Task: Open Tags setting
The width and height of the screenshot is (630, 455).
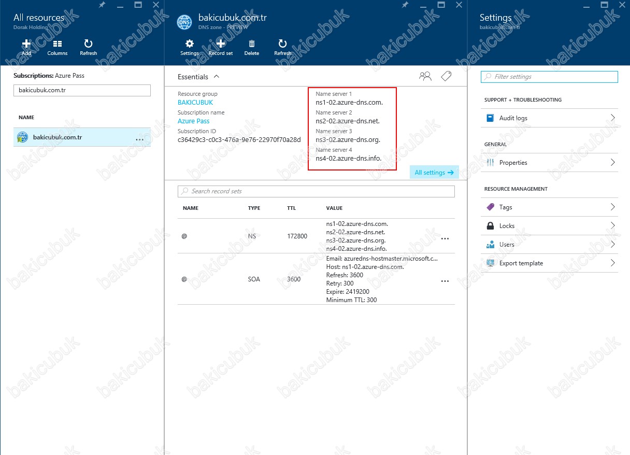Action: pyautogui.click(x=549, y=207)
